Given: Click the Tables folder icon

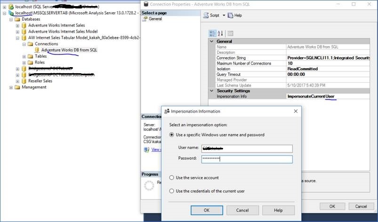Looking at the screenshot, I should (x=31, y=56).
